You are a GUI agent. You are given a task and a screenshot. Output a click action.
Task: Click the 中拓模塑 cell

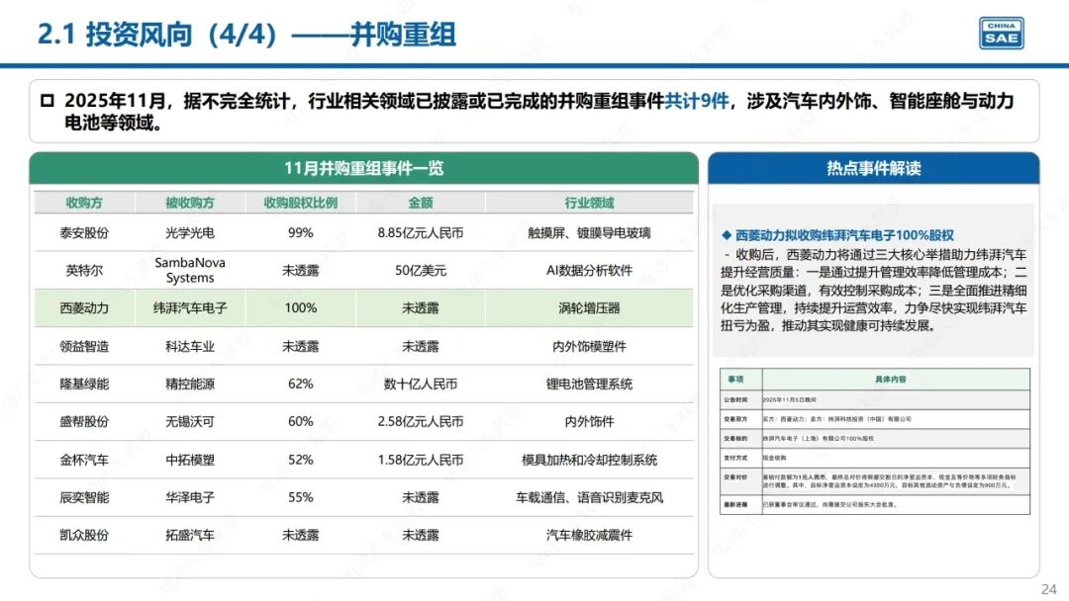coord(189,460)
